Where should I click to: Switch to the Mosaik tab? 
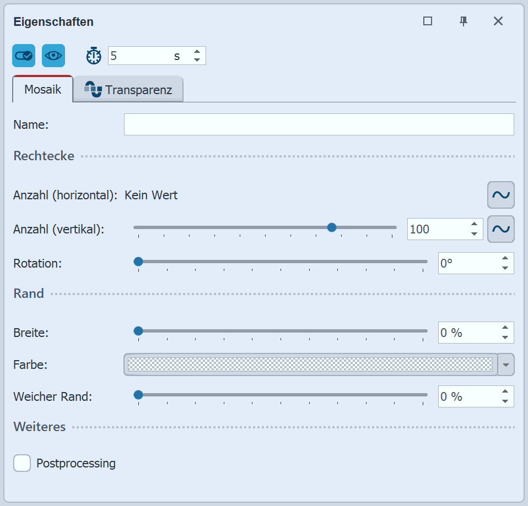pyautogui.click(x=42, y=90)
